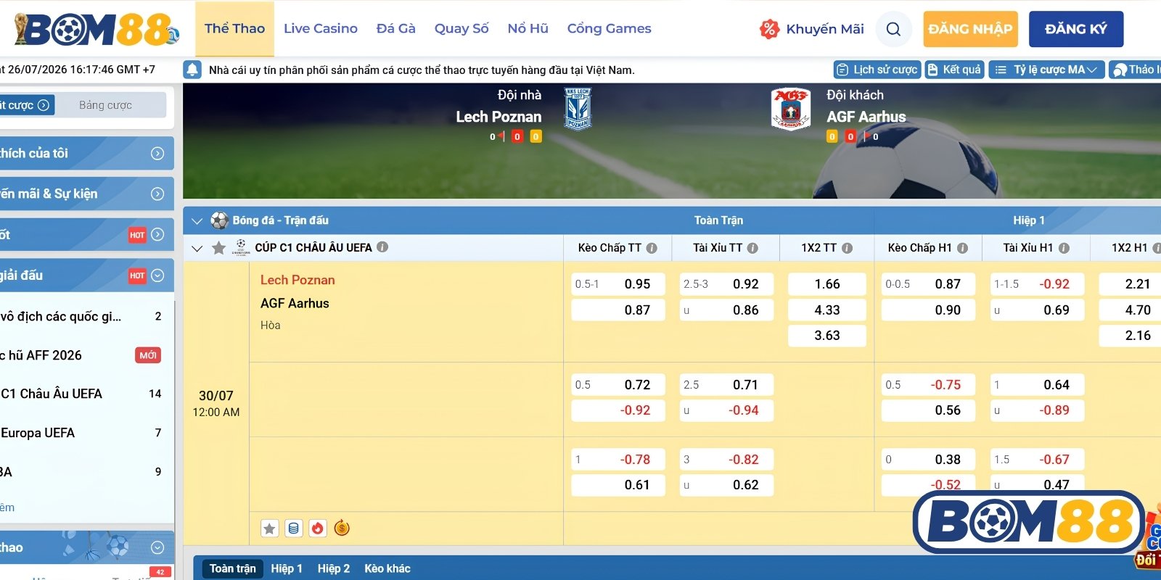Collapse the Bóng đá - Trận đấu section
The image size is (1161, 580).
[x=196, y=220]
